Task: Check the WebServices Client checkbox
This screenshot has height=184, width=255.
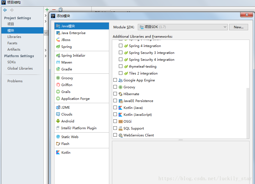Action: (115, 135)
